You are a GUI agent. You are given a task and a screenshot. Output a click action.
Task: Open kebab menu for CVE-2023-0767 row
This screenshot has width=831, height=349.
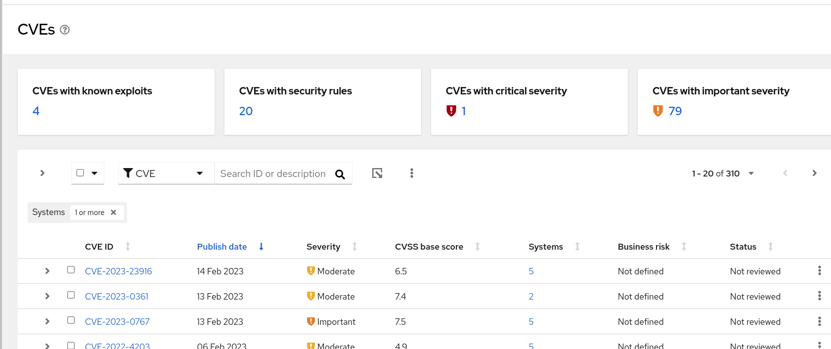pos(820,321)
